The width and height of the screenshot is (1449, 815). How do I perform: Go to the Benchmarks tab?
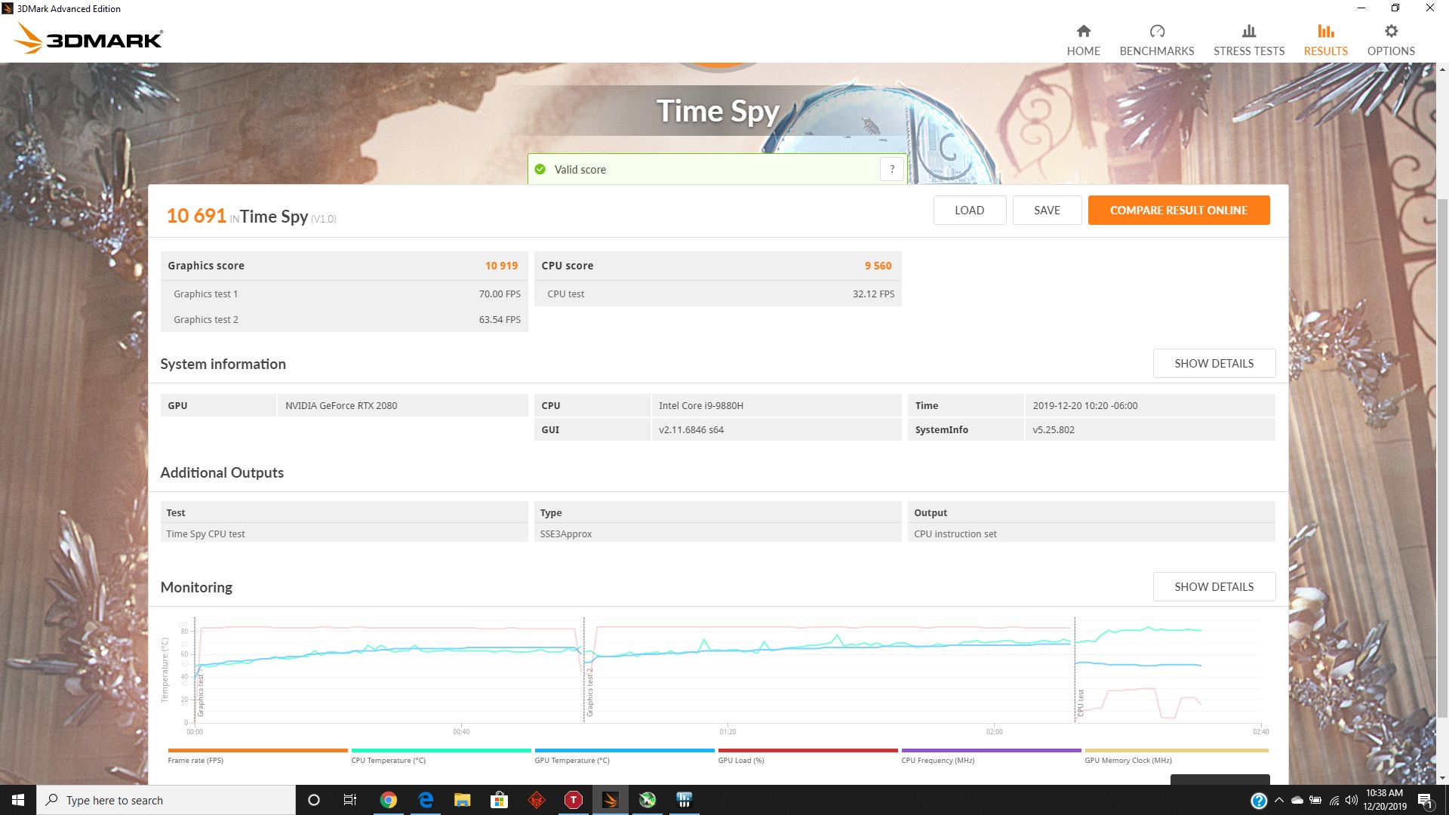tap(1156, 40)
